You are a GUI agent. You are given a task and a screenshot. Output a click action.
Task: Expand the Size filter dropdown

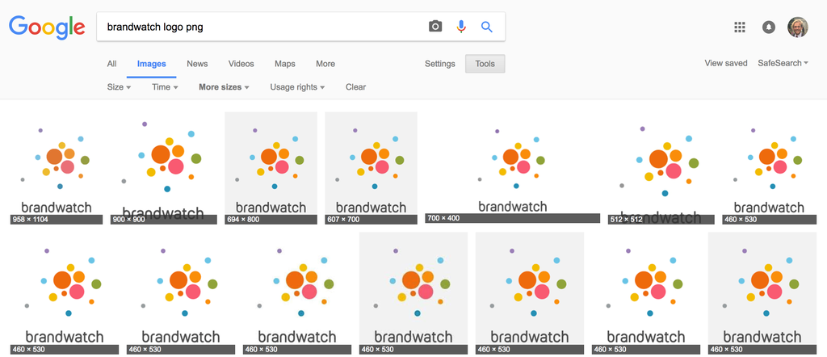[x=119, y=87]
